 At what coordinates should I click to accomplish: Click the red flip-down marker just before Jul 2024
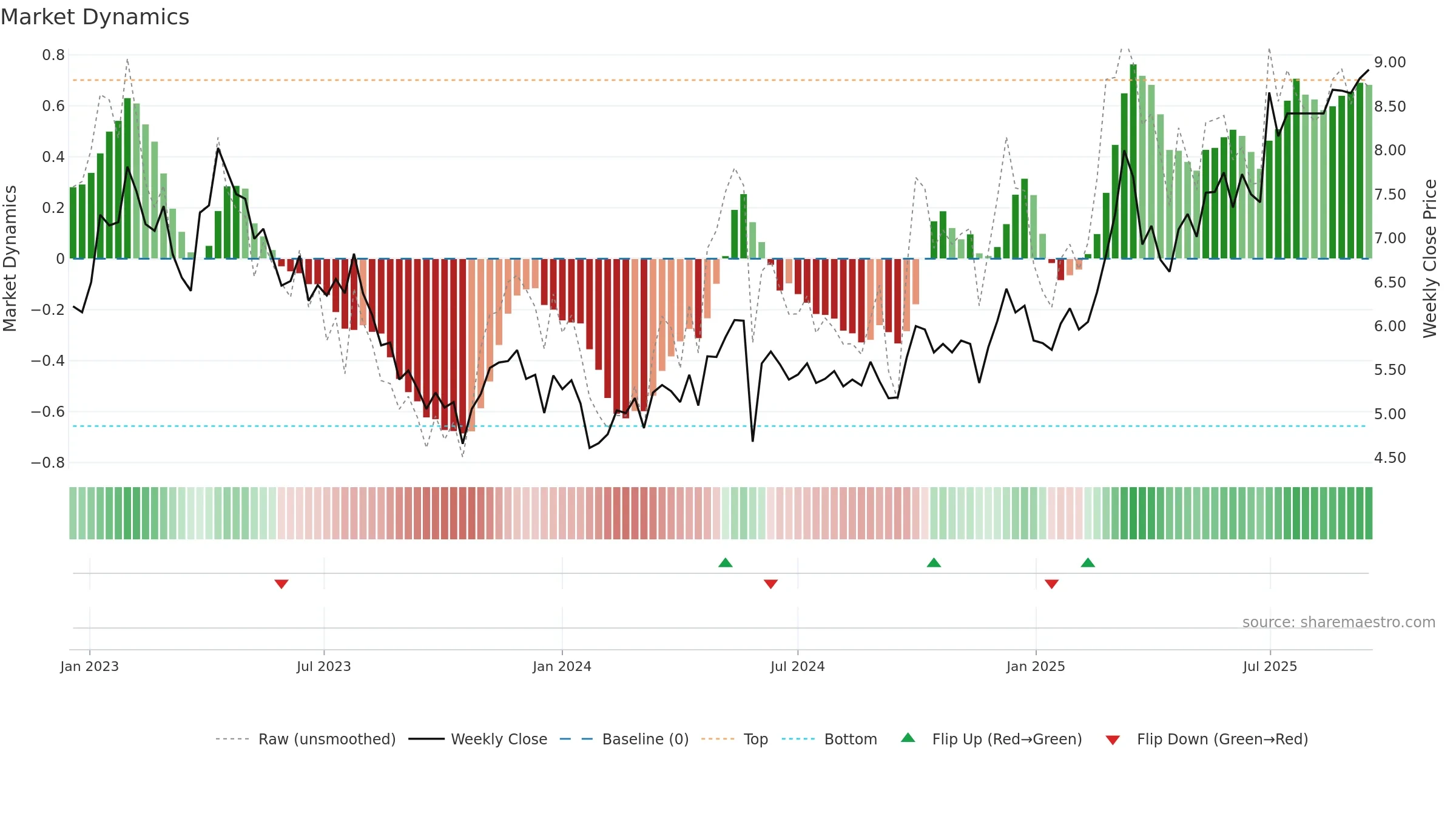pos(770,584)
